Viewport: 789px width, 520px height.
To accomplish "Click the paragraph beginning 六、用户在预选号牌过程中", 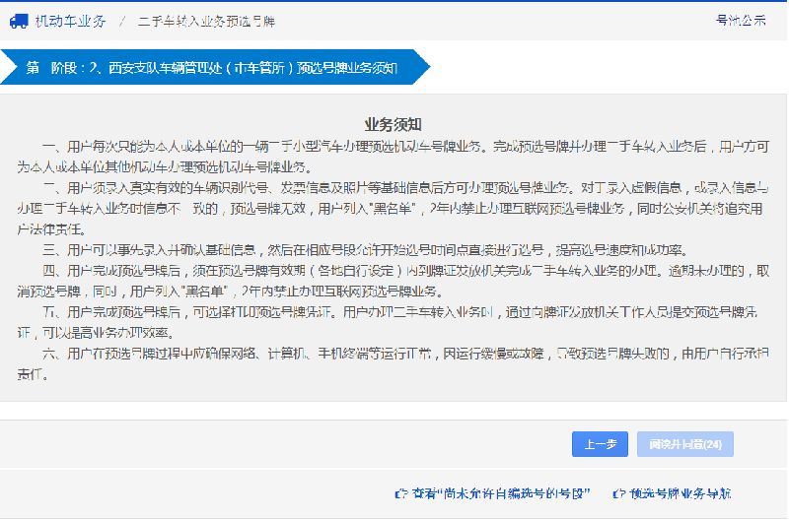I will [x=393, y=363].
